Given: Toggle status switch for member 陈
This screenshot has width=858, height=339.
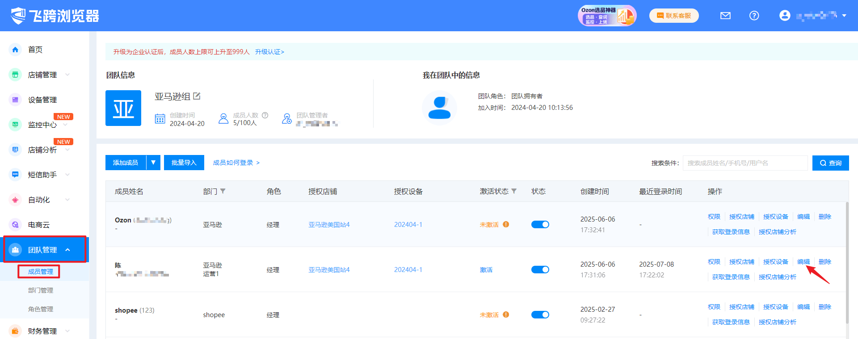Looking at the screenshot, I should click(x=540, y=270).
